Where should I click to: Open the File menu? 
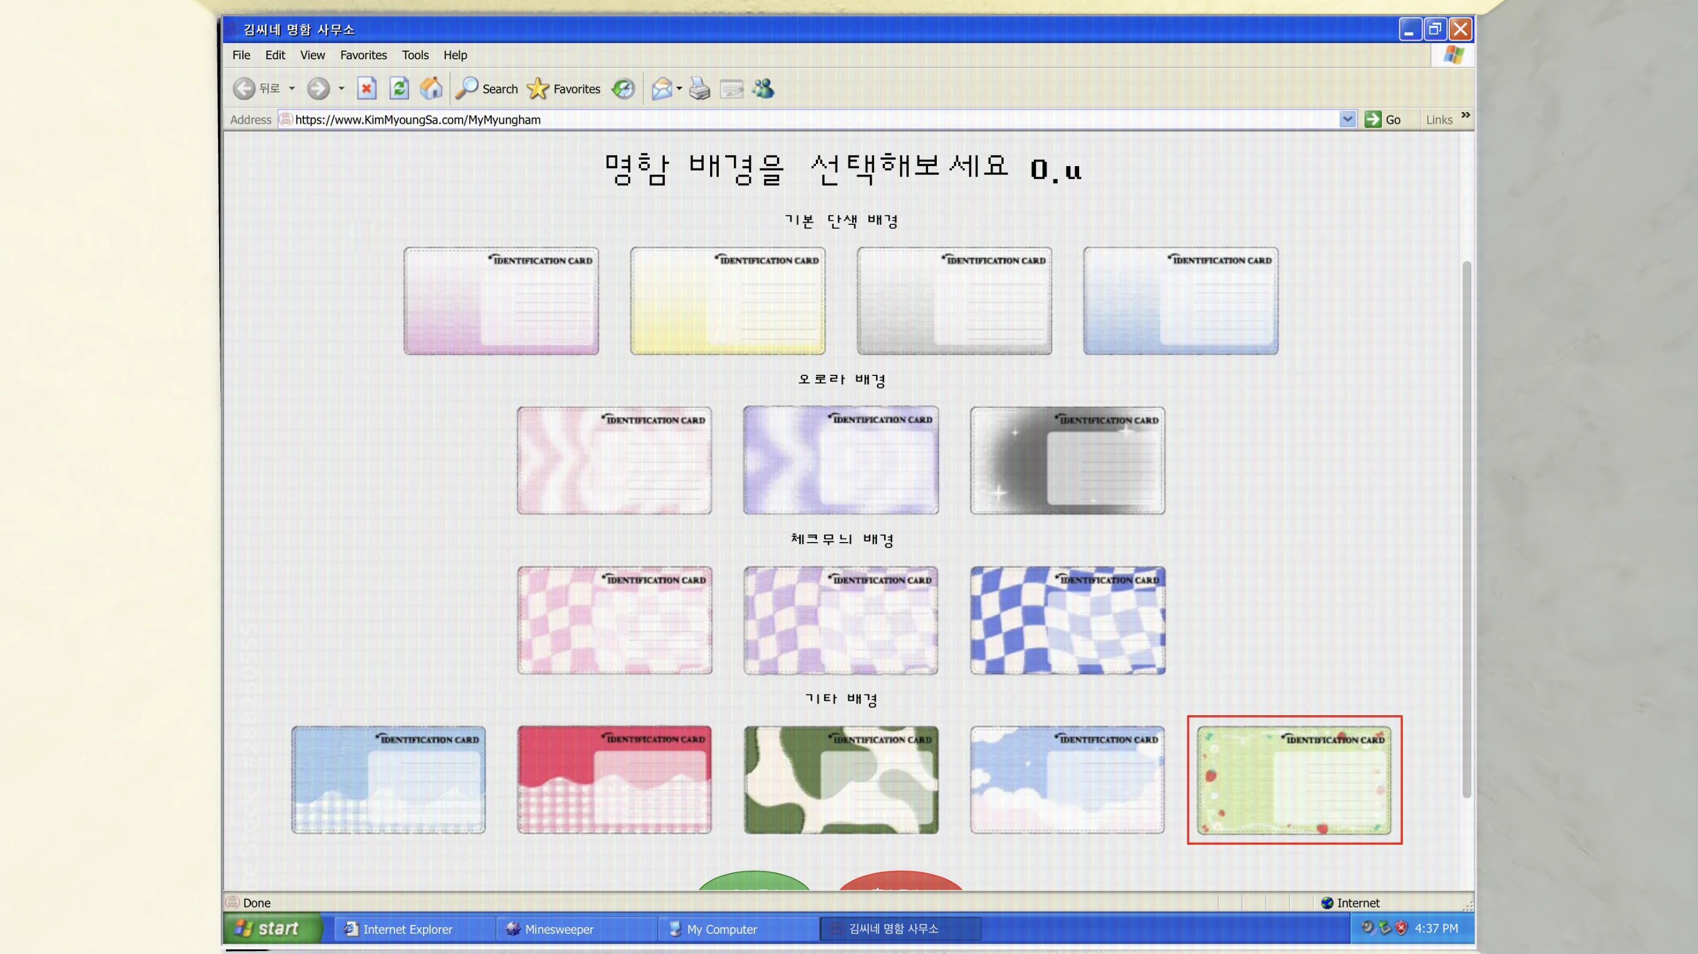click(x=240, y=55)
